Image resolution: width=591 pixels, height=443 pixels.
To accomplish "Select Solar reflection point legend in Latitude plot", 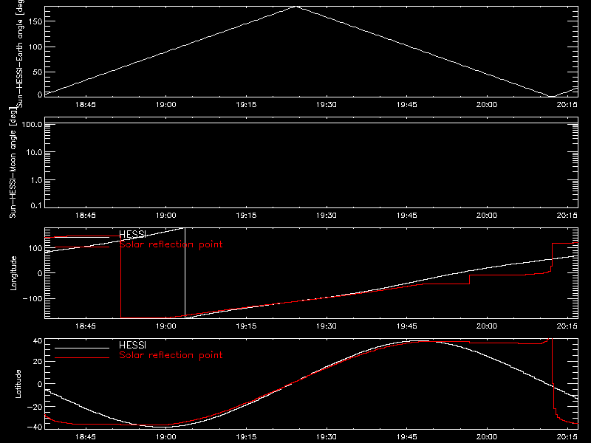I will (171, 355).
